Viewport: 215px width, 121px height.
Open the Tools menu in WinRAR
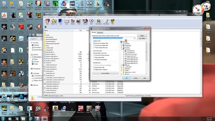click(57, 17)
